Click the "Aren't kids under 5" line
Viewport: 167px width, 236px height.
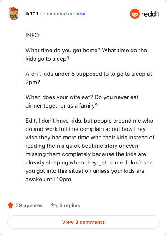click(89, 74)
